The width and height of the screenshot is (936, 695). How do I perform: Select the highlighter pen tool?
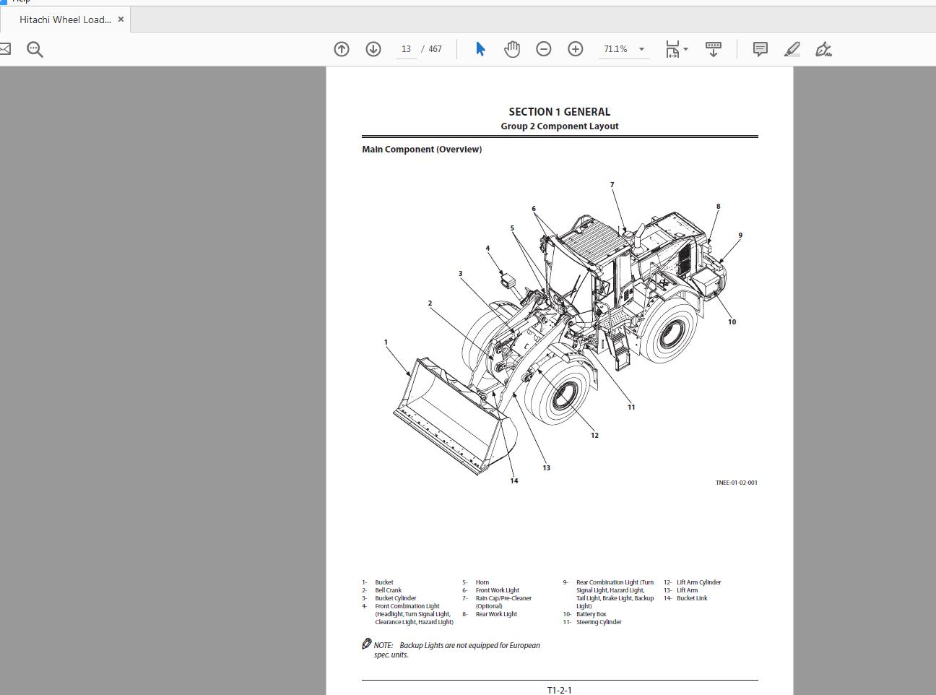[x=792, y=49]
